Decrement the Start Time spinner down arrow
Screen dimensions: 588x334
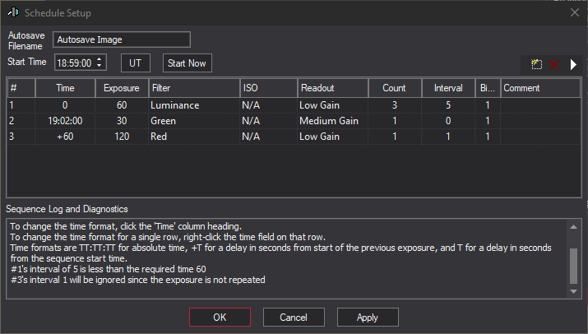(100, 67)
